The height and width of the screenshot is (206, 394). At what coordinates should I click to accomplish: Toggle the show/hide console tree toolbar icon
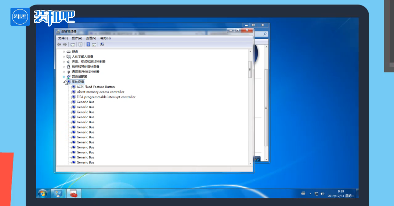click(73, 45)
